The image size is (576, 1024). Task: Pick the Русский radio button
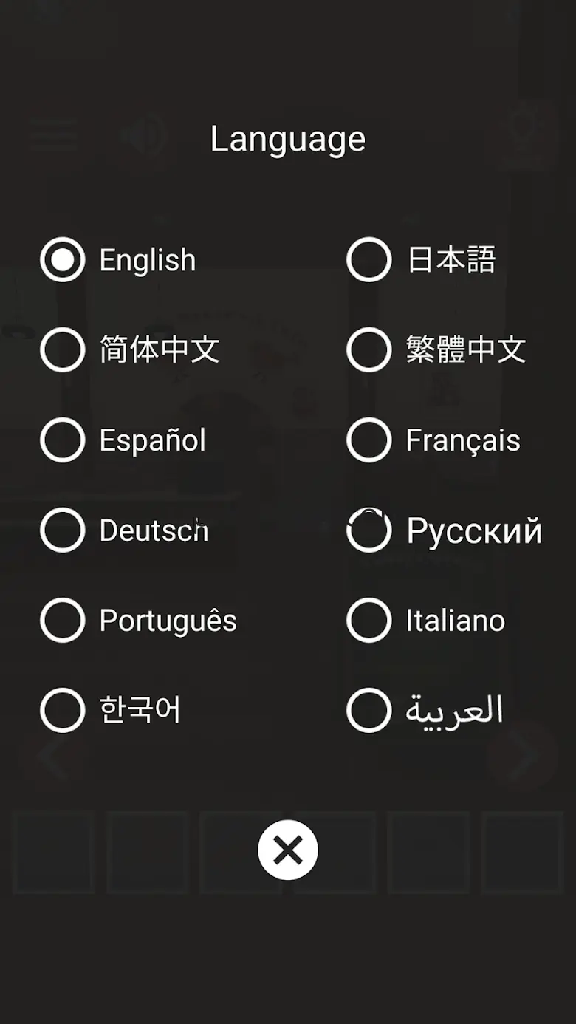(368, 530)
